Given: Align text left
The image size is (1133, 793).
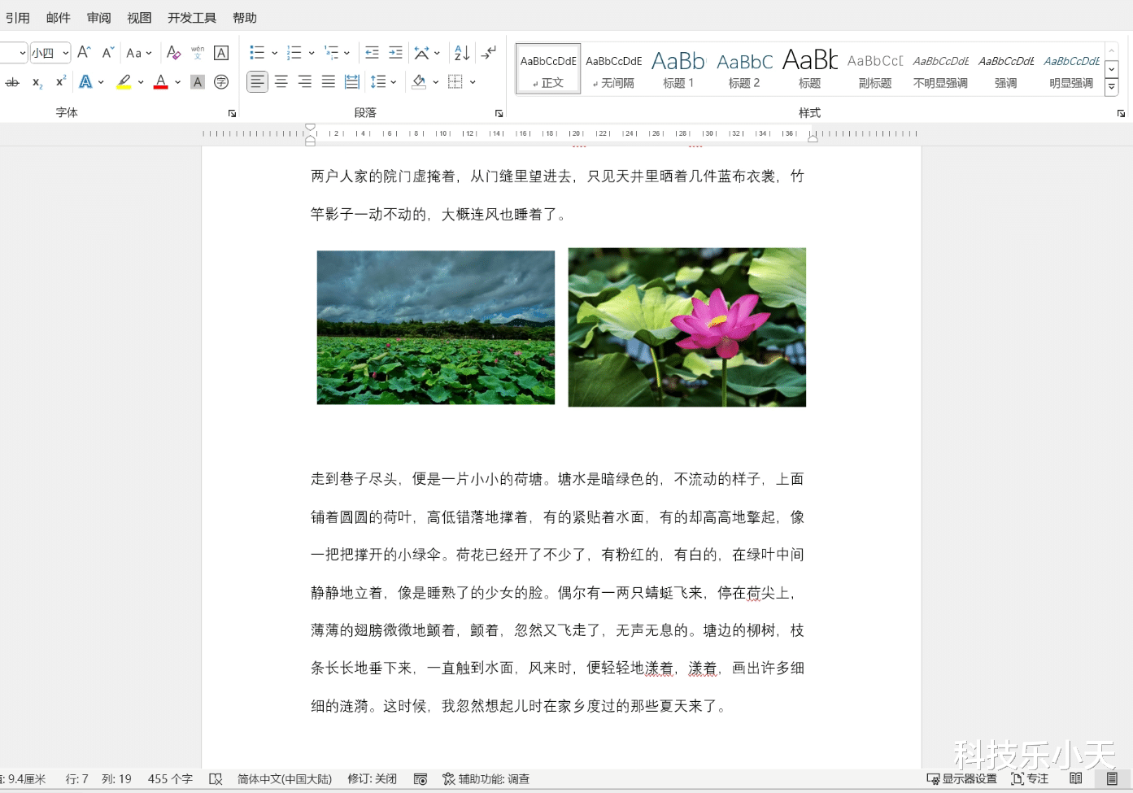Looking at the screenshot, I should [x=257, y=82].
